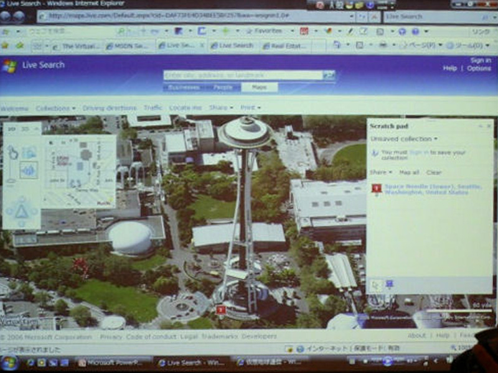The height and width of the screenshot is (373, 498).
Task: Click the IE Forward button
Action: (x=19, y=17)
